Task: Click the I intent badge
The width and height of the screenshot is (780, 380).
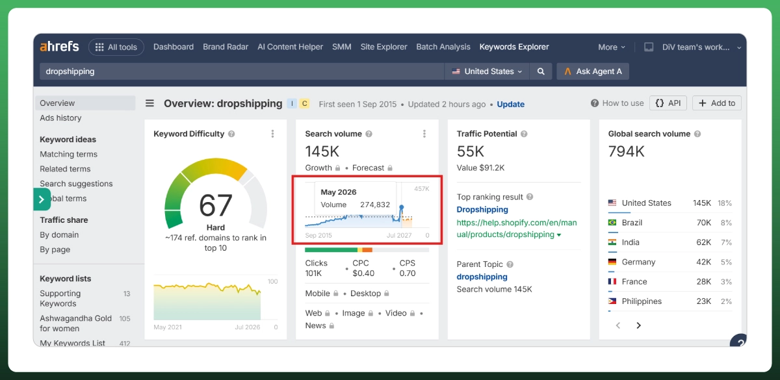Action: click(x=292, y=103)
